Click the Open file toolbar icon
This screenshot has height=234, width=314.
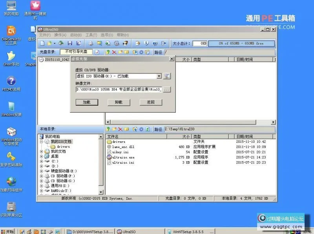coord(48,44)
